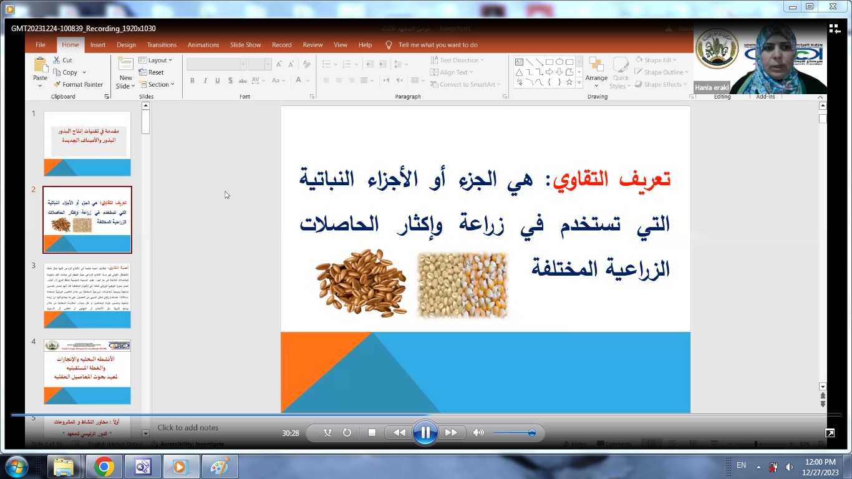
Task: Click the Stop button in the player
Action: coord(372,432)
